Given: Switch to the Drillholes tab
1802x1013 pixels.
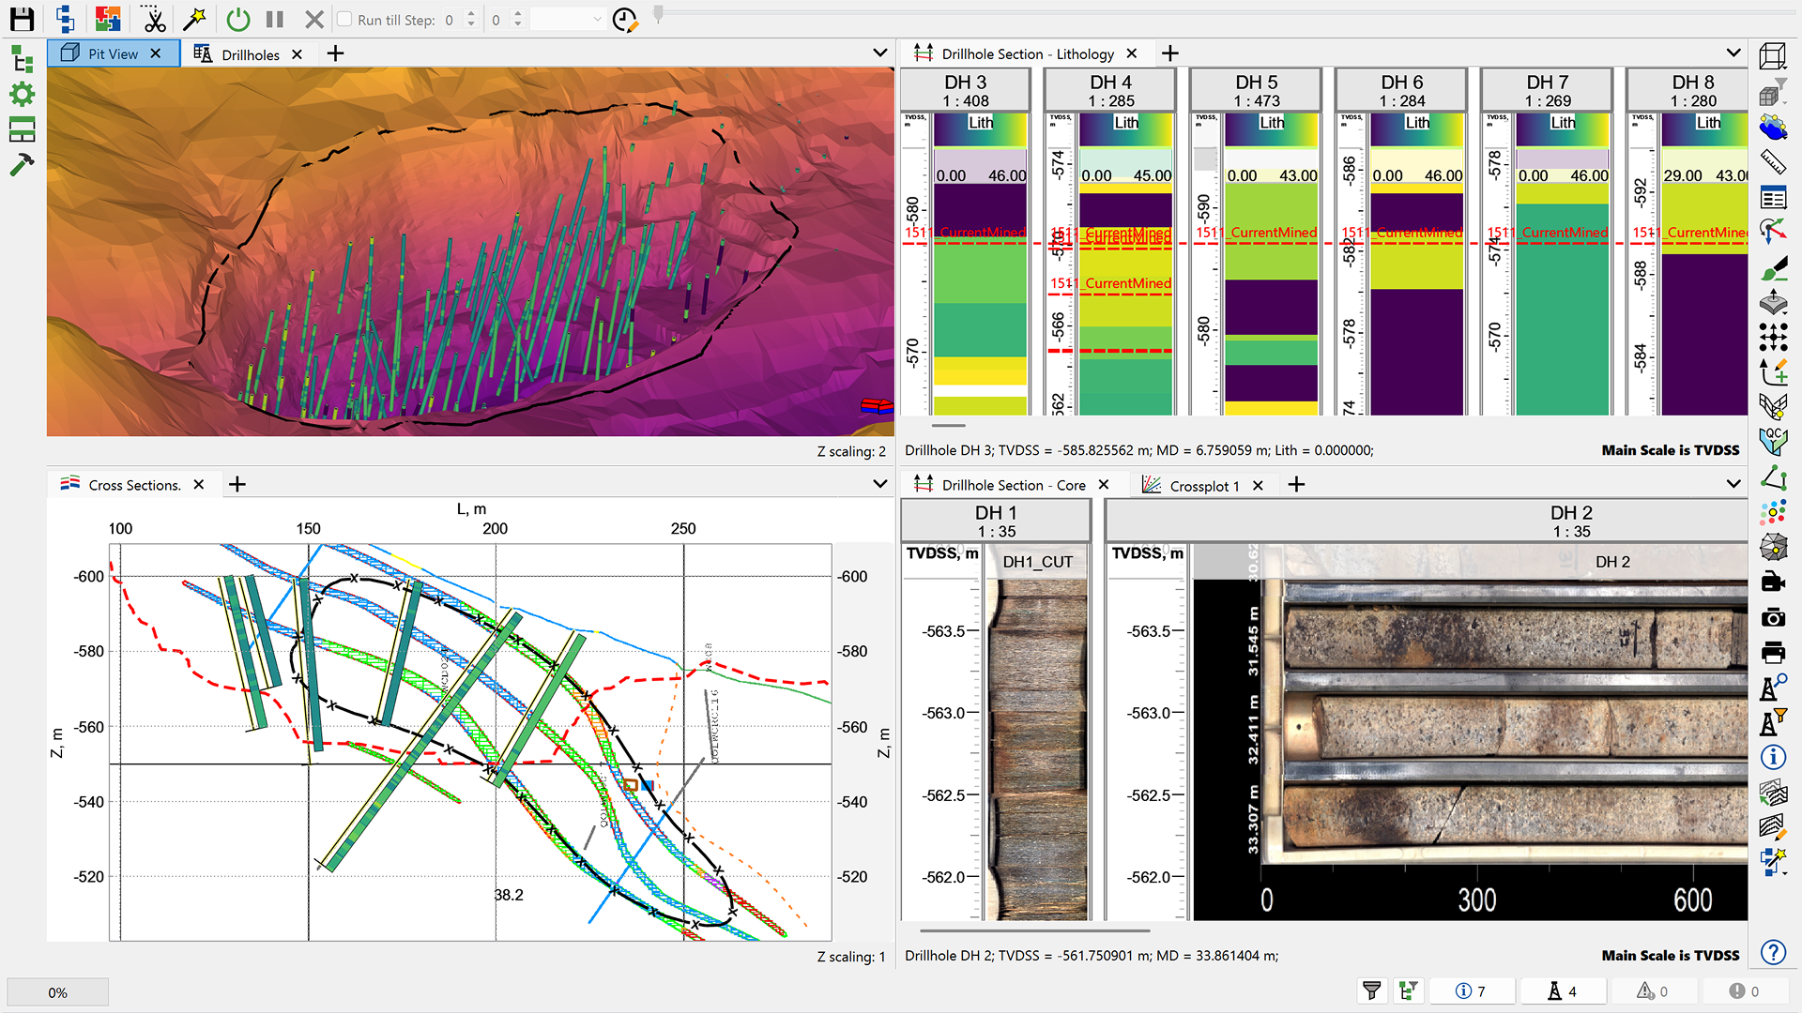Looking at the screenshot, I should click(249, 54).
